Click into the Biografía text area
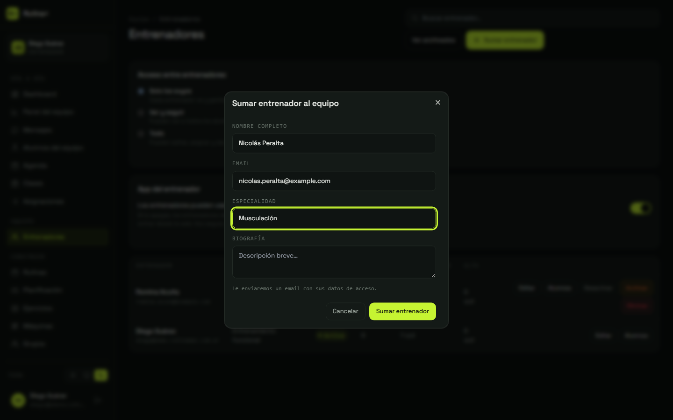This screenshot has height=420, width=673. click(x=334, y=262)
